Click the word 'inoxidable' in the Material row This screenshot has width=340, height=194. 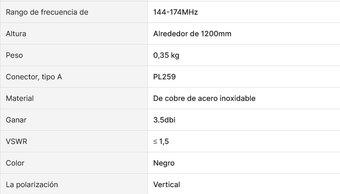238,98
